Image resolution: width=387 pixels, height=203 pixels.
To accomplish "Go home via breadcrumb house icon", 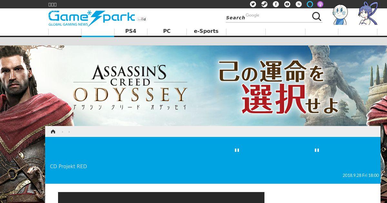I will (53, 131).
